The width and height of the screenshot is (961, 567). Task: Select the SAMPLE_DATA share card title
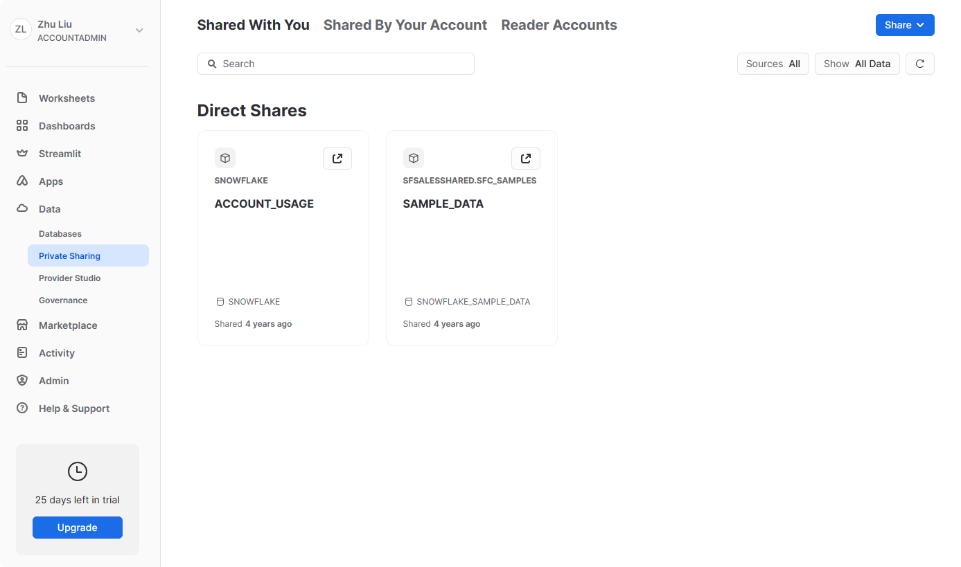click(443, 204)
